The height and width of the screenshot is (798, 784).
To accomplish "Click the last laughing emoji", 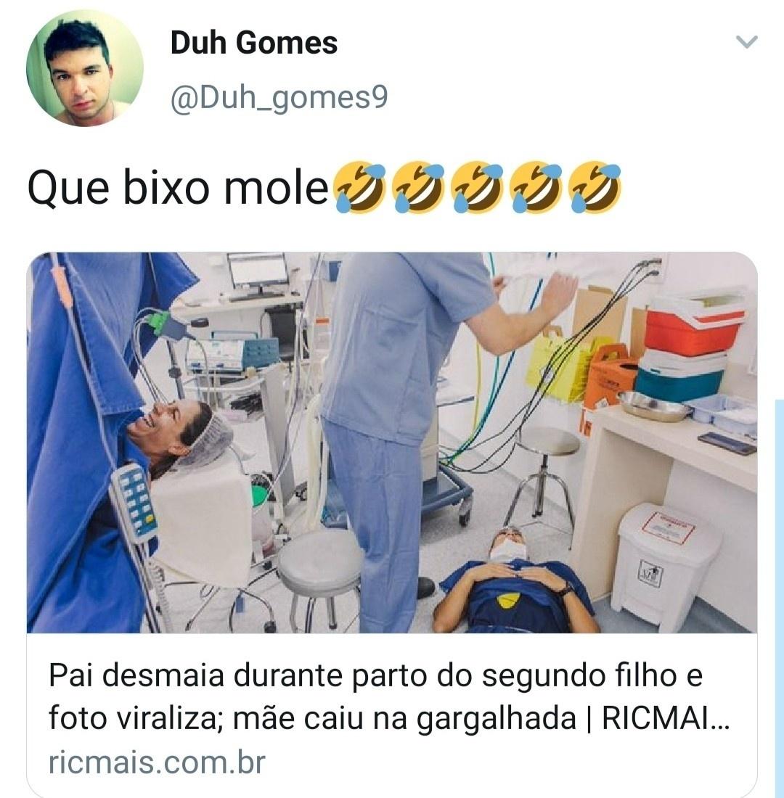I will [595, 188].
